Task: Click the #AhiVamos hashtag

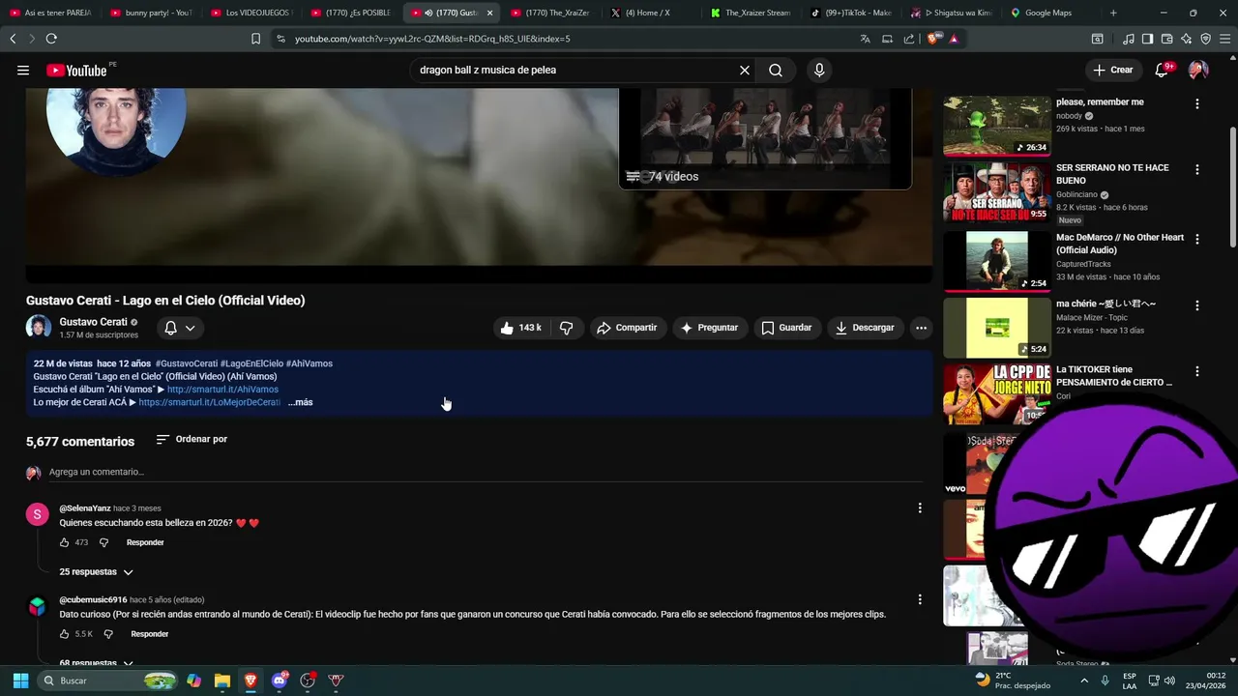Action: point(309,363)
